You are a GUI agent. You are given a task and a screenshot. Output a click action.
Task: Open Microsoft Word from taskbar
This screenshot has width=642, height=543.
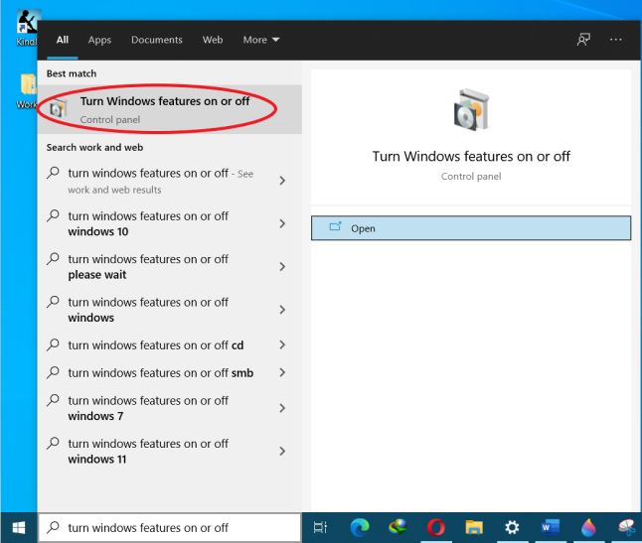coord(551,527)
